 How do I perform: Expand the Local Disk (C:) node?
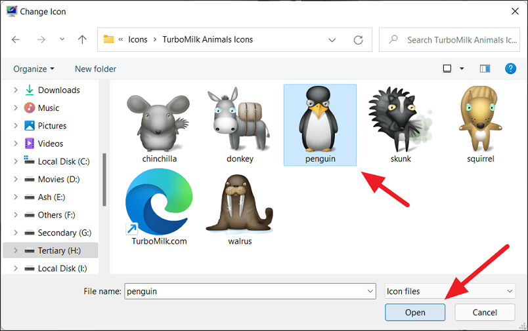click(x=16, y=161)
